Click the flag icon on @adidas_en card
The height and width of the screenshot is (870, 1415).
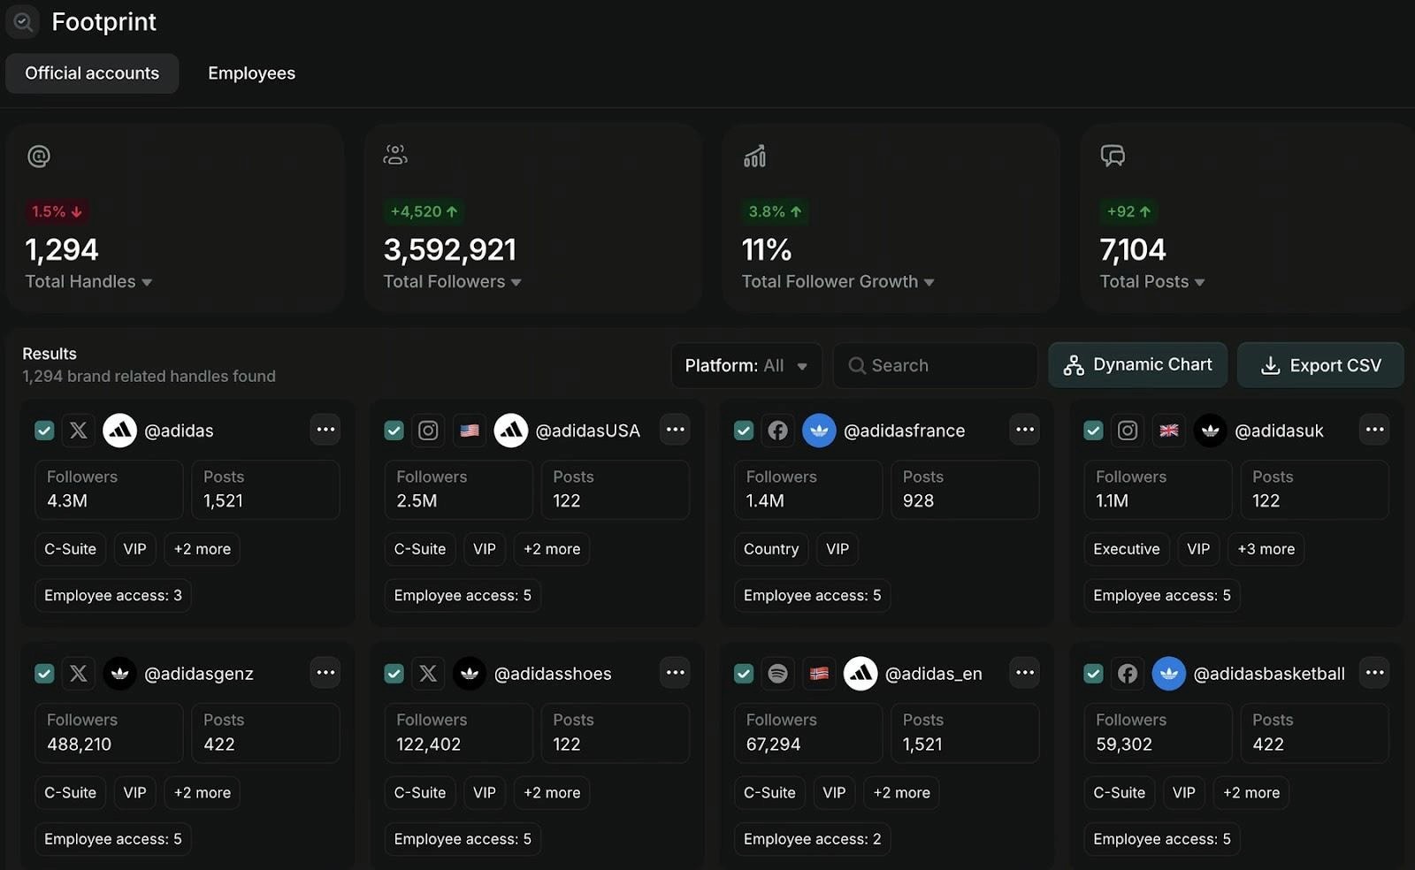(x=819, y=674)
